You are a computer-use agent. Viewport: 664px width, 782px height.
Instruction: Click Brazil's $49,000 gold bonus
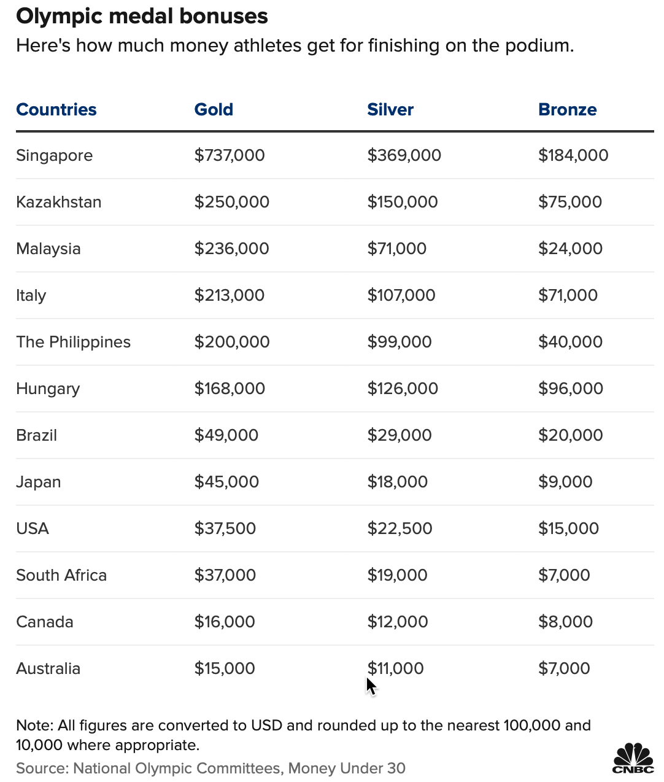226,435
